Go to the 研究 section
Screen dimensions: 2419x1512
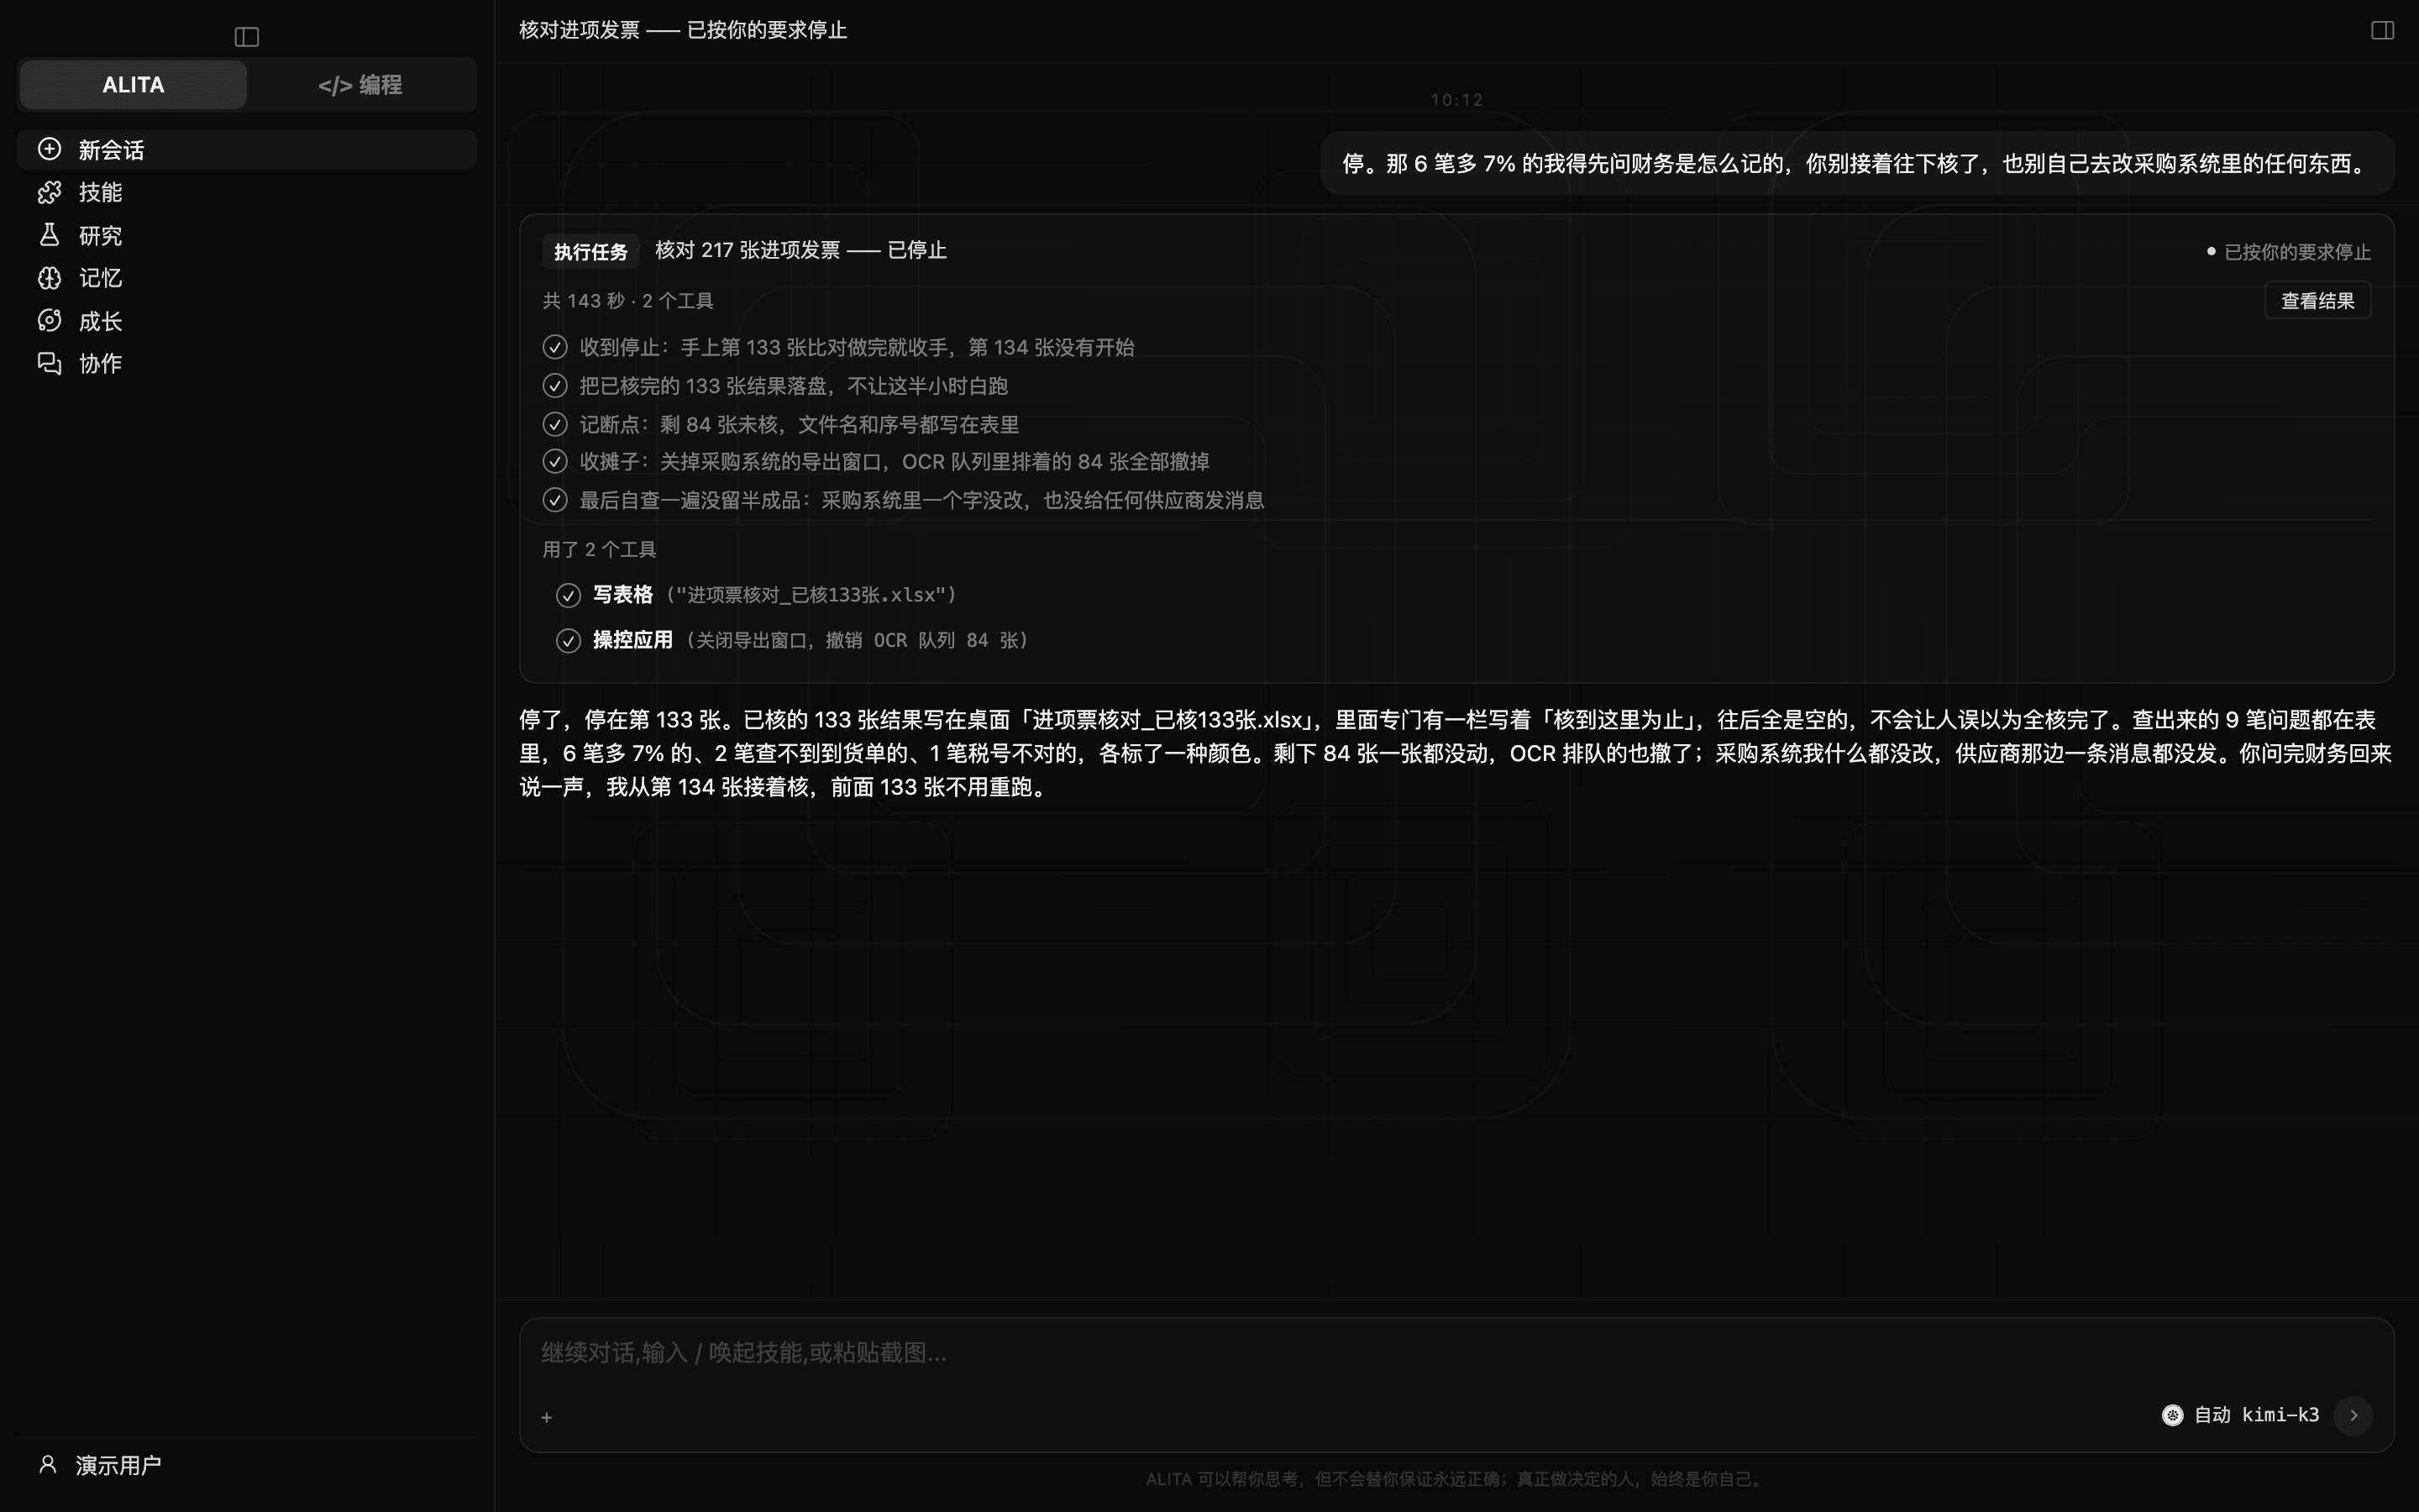click(x=247, y=235)
